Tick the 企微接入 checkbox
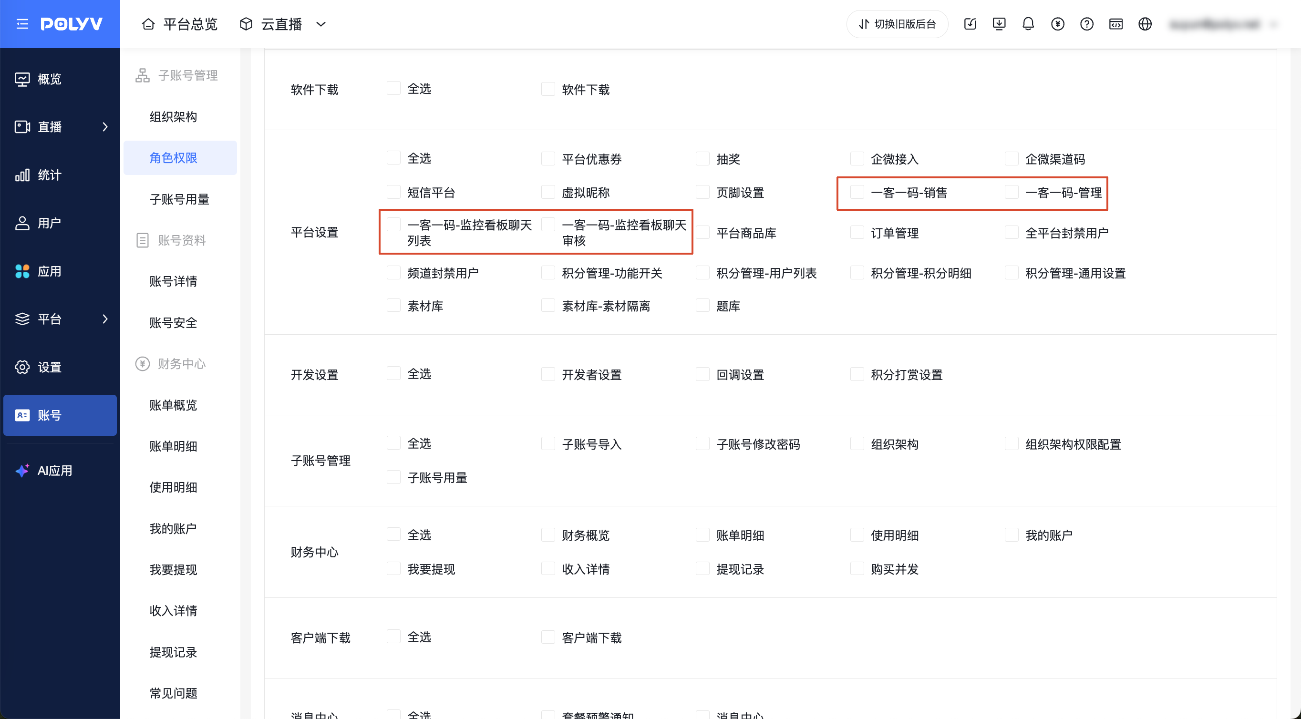1301x719 pixels. 857,159
